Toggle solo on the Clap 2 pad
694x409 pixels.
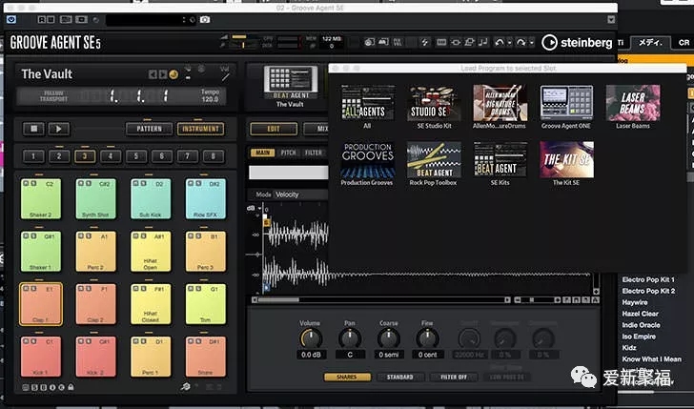point(89,289)
